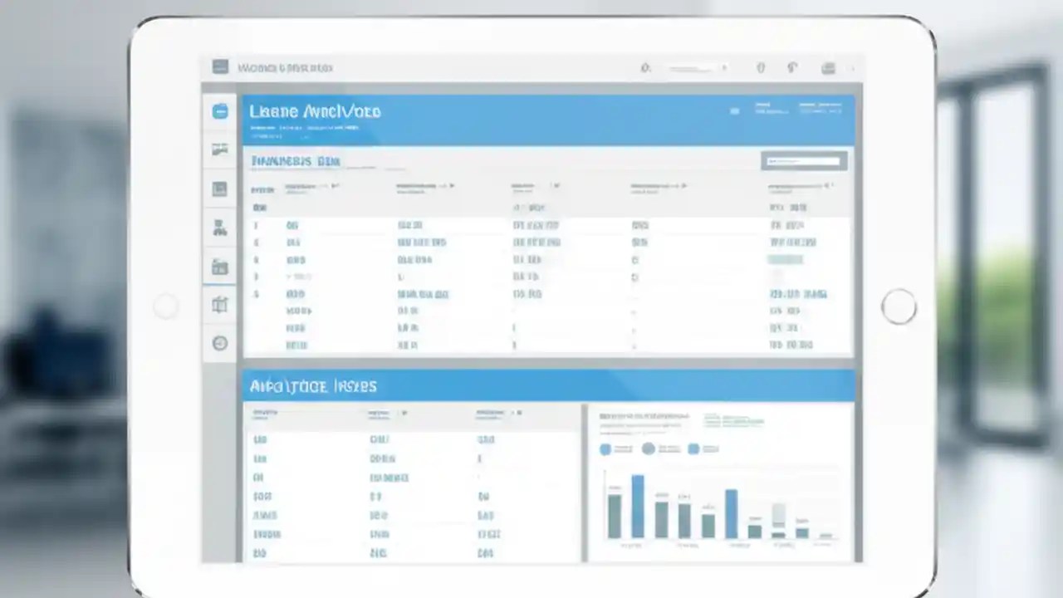1063x598 pixels.
Task: Expand the dropdown next to the top search bar
Action: [723, 68]
